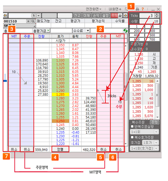The width and height of the screenshot is (168, 181).
Task: Click the orange help question mark
Action: click(x=143, y=9)
